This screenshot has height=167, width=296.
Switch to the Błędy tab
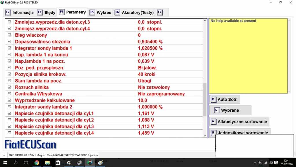tap(46, 12)
